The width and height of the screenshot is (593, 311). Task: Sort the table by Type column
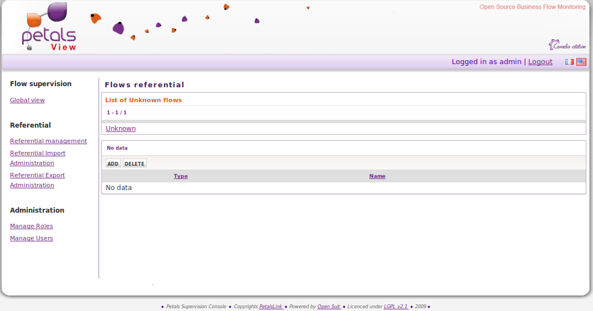(181, 176)
